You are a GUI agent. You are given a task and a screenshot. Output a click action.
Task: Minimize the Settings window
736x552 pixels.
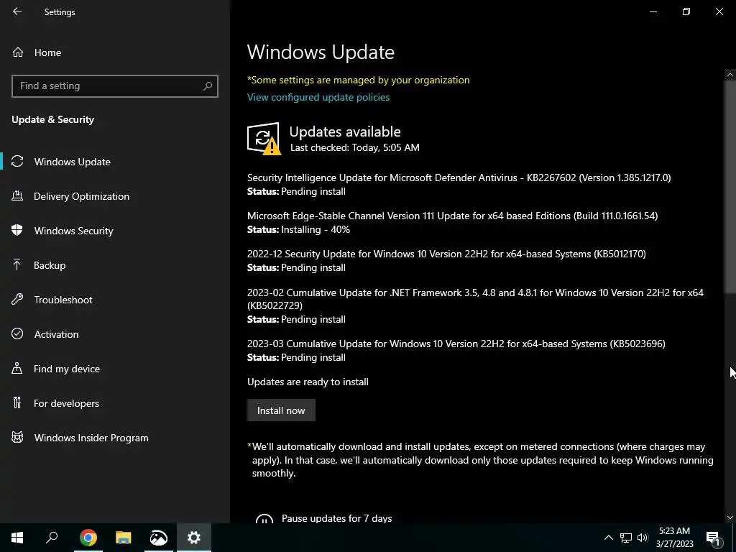click(x=653, y=11)
